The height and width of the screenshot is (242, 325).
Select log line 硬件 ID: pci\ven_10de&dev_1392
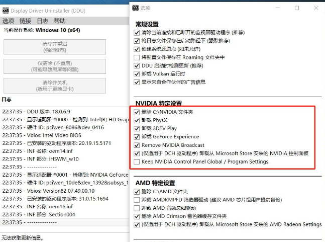(65, 183)
